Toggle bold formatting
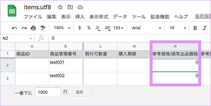The image size is (211, 106). pos(195,28)
